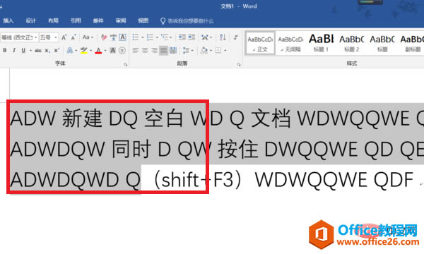This screenshot has width=424, height=254.
Task: Open borders dropdown arrow
Action: tap(225, 51)
